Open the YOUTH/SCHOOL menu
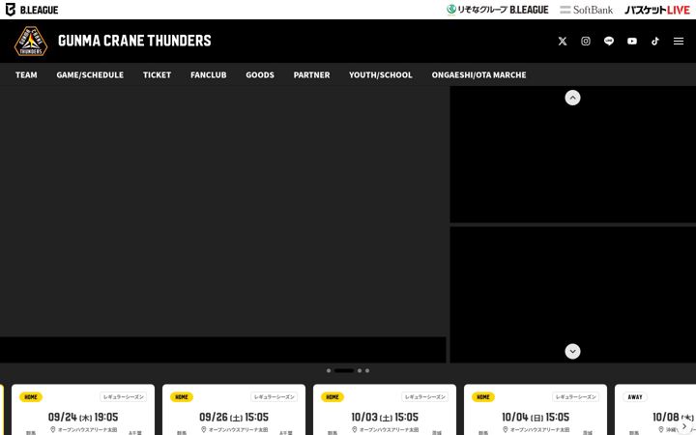The image size is (696, 435). pos(381,74)
